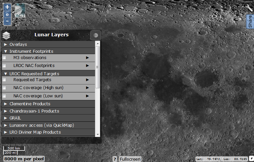Click the stacked layers icon
254x162 pixels.
tap(6, 35)
